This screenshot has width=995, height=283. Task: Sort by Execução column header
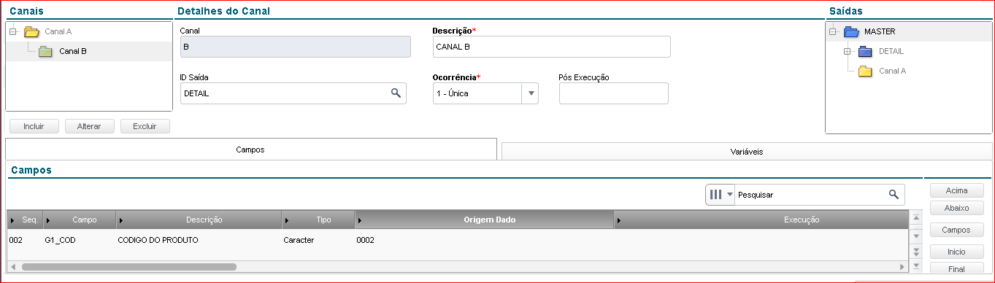point(761,220)
